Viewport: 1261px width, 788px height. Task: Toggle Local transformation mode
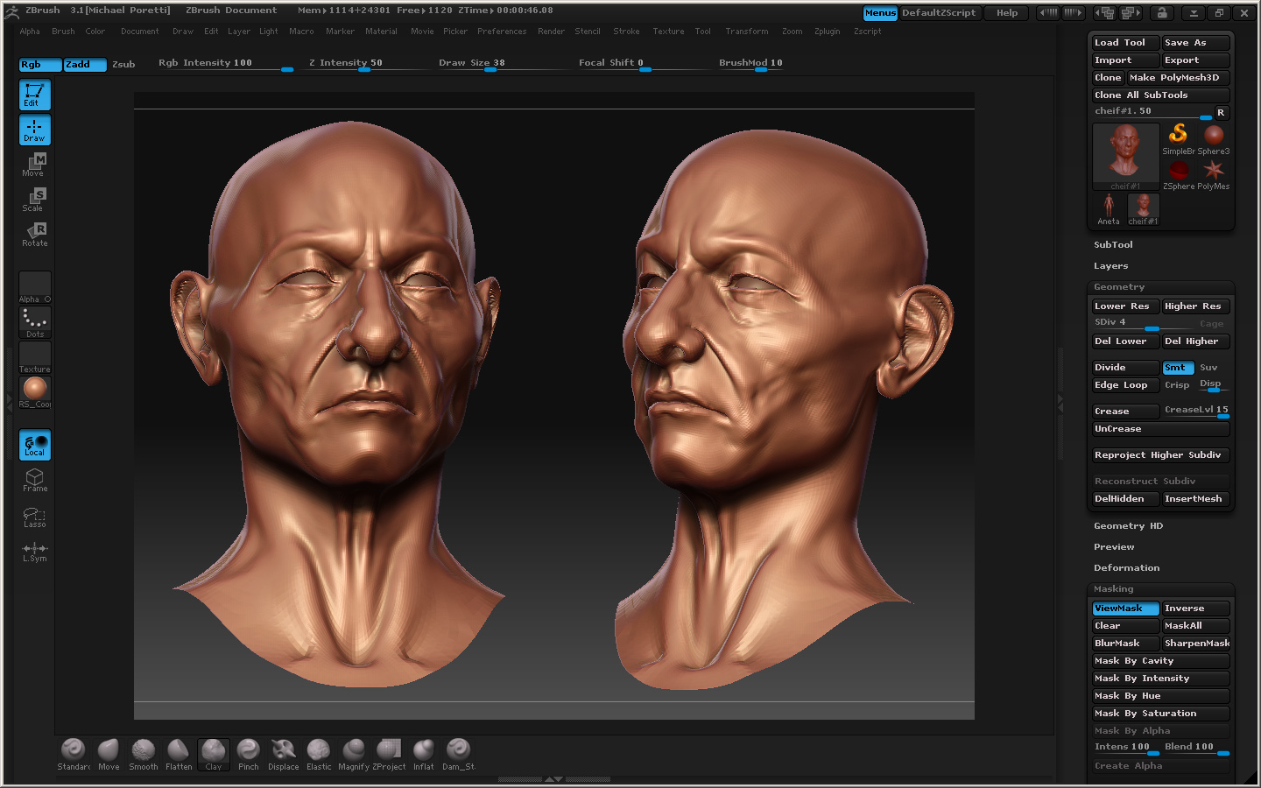[35, 445]
